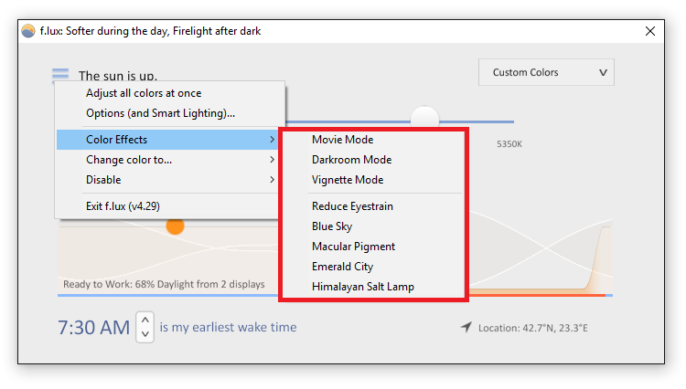Open the Custom Colors dropdown
This screenshot has width=686, height=389.
546,72
